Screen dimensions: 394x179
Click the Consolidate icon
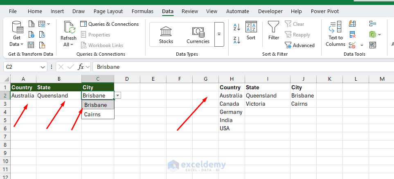[373, 24]
